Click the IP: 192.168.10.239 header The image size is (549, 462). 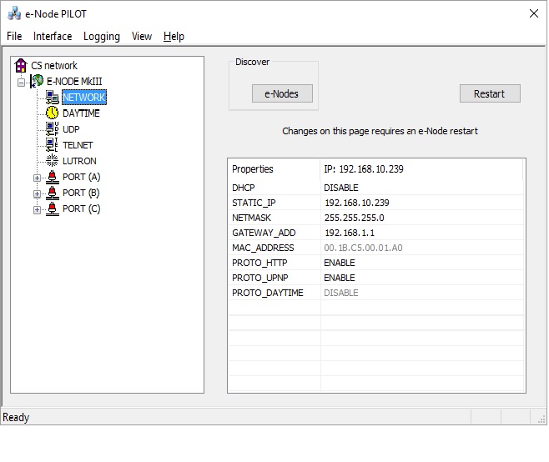(x=421, y=169)
